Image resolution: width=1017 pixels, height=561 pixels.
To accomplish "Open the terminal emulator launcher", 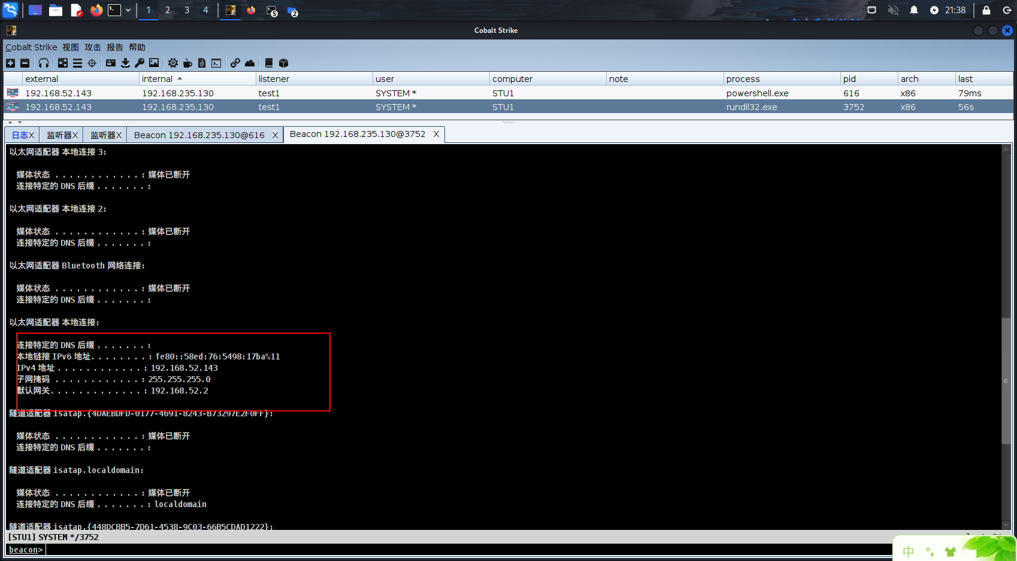I will pos(114,10).
